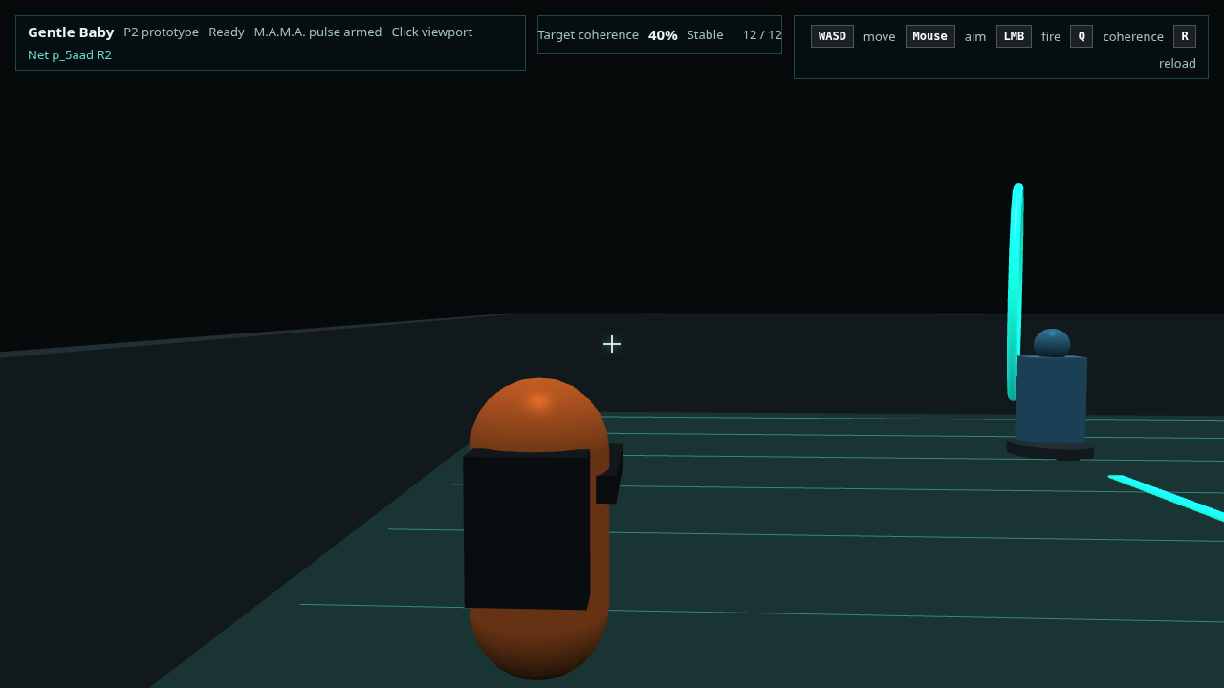Click the Stable status text
This screenshot has height=688, width=1224.
point(705,35)
